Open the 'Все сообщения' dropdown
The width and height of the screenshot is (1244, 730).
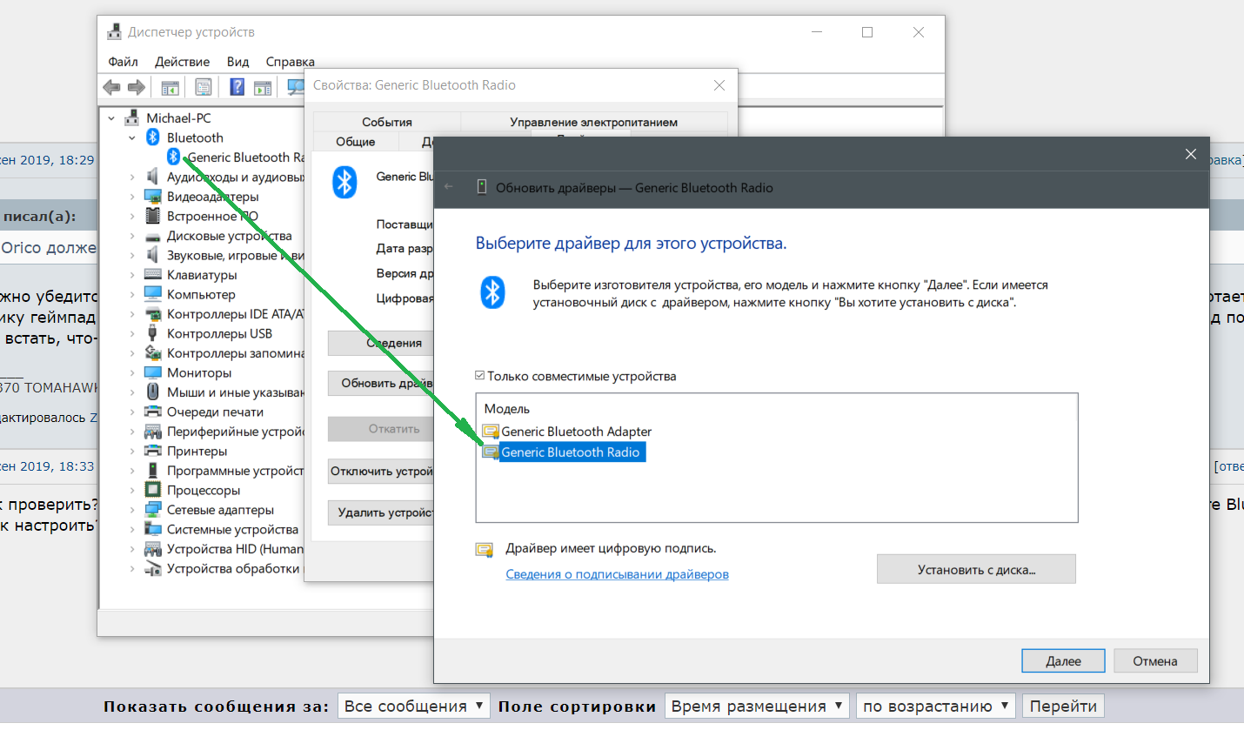point(414,706)
